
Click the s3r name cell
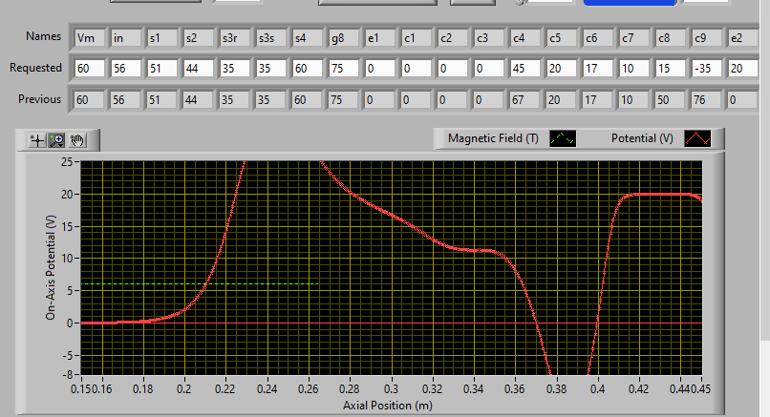click(235, 38)
